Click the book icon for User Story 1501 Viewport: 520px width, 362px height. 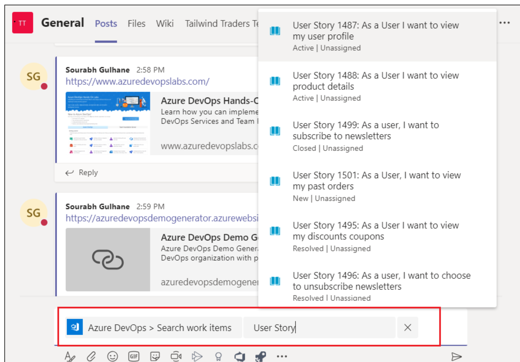coord(275,181)
